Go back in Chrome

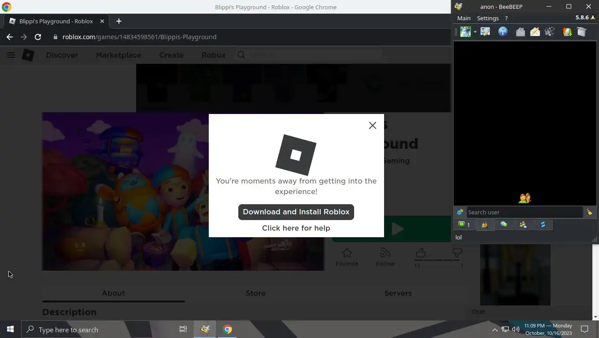[x=10, y=37]
